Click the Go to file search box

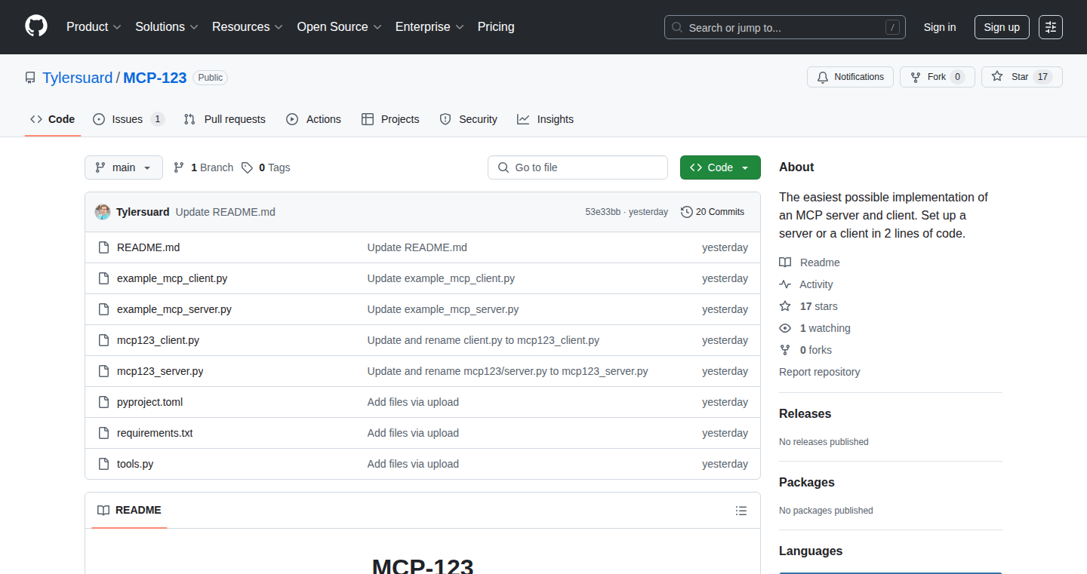tap(577, 167)
